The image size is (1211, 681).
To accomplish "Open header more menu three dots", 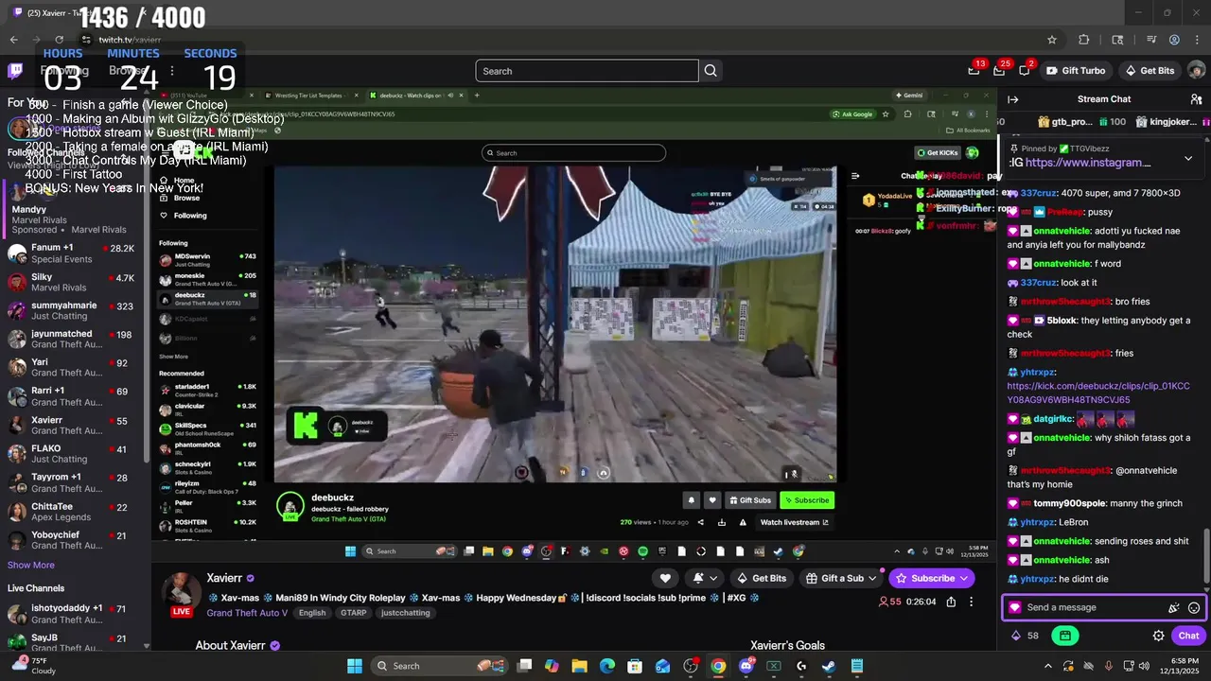I will tap(172, 71).
